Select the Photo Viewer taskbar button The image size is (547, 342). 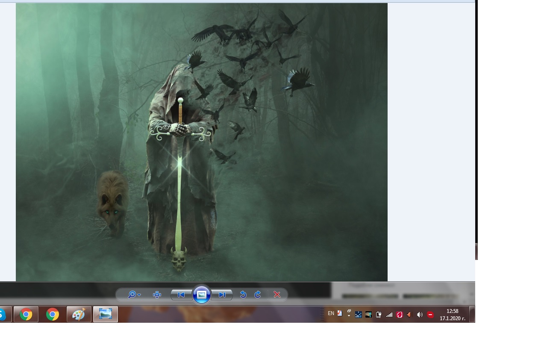[105, 315]
